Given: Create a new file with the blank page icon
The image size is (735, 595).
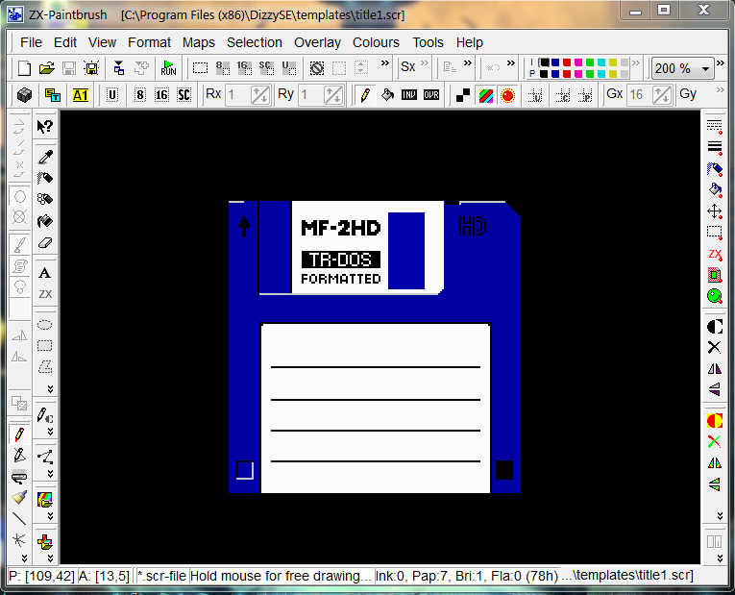Looking at the screenshot, I should click(24, 68).
